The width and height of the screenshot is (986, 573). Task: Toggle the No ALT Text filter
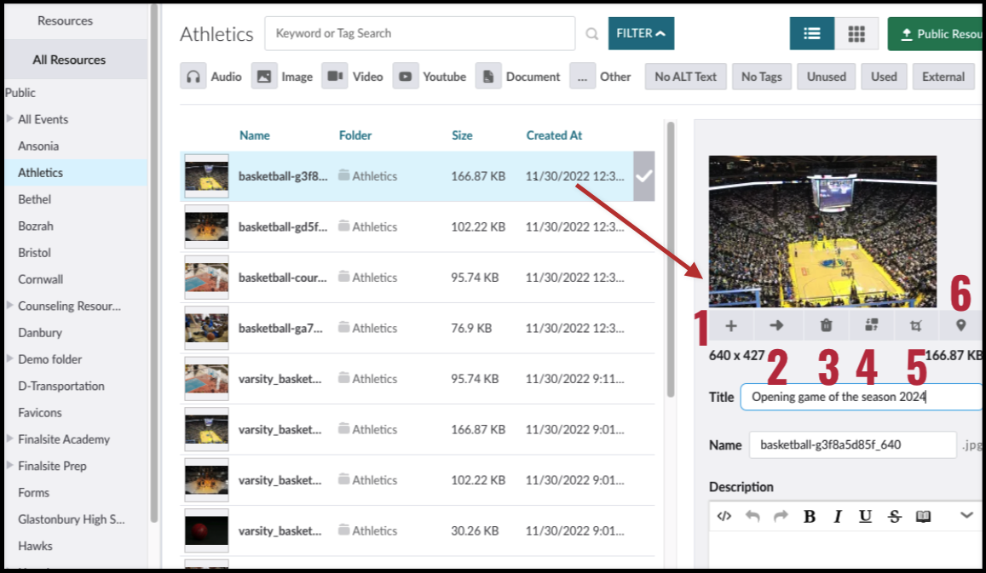[x=685, y=76]
